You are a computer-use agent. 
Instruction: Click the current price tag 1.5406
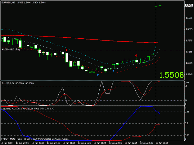pyautogui.click(x=189, y=5)
